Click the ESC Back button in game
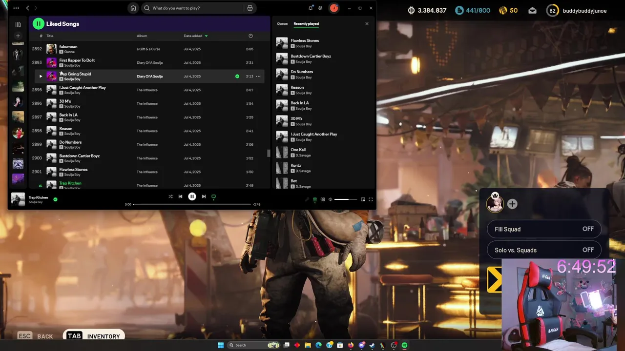The height and width of the screenshot is (351, 625). click(x=35, y=336)
